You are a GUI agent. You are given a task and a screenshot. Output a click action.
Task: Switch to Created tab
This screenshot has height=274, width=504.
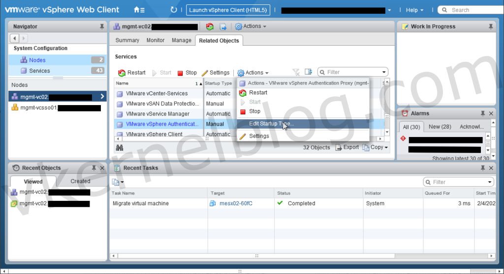coord(80,181)
